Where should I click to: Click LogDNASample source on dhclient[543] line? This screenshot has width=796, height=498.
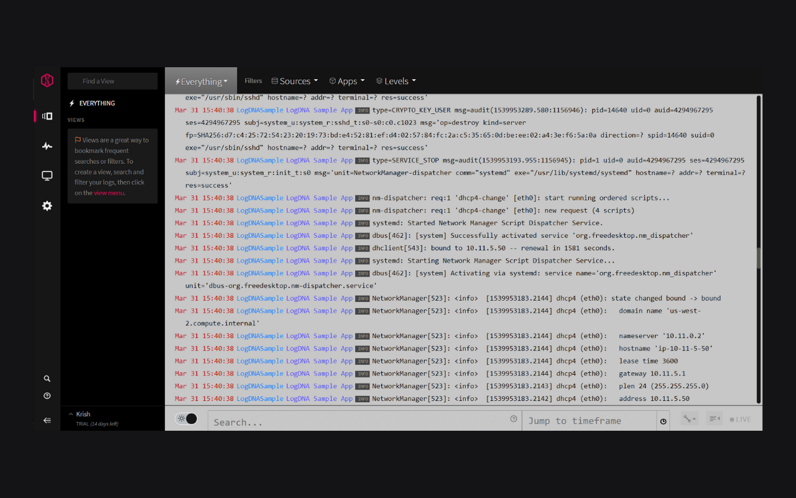260,248
